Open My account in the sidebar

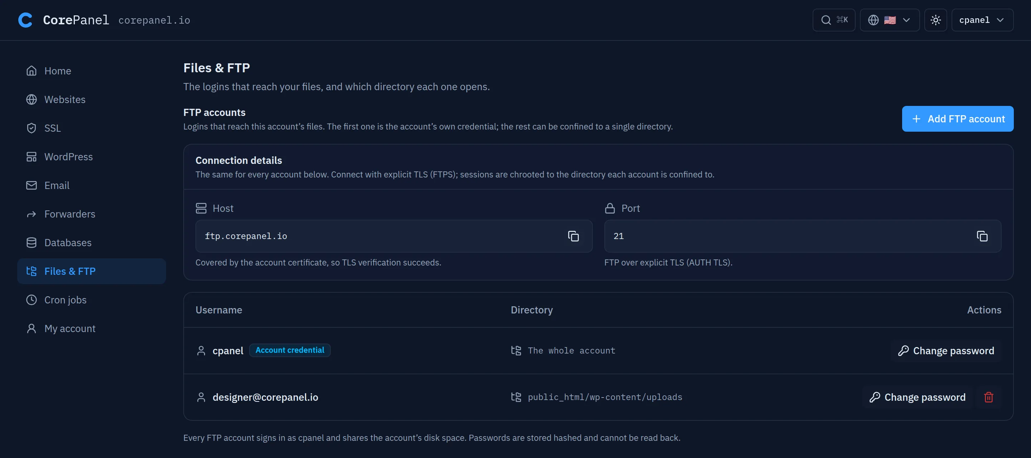click(x=91, y=329)
